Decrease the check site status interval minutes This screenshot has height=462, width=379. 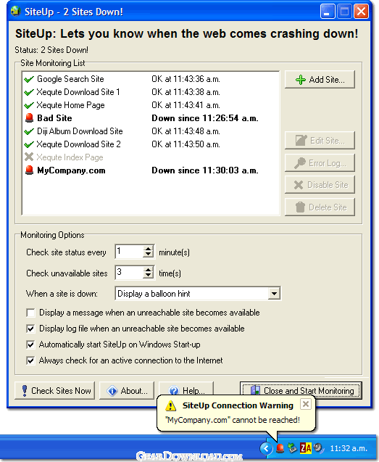click(148, 255)
